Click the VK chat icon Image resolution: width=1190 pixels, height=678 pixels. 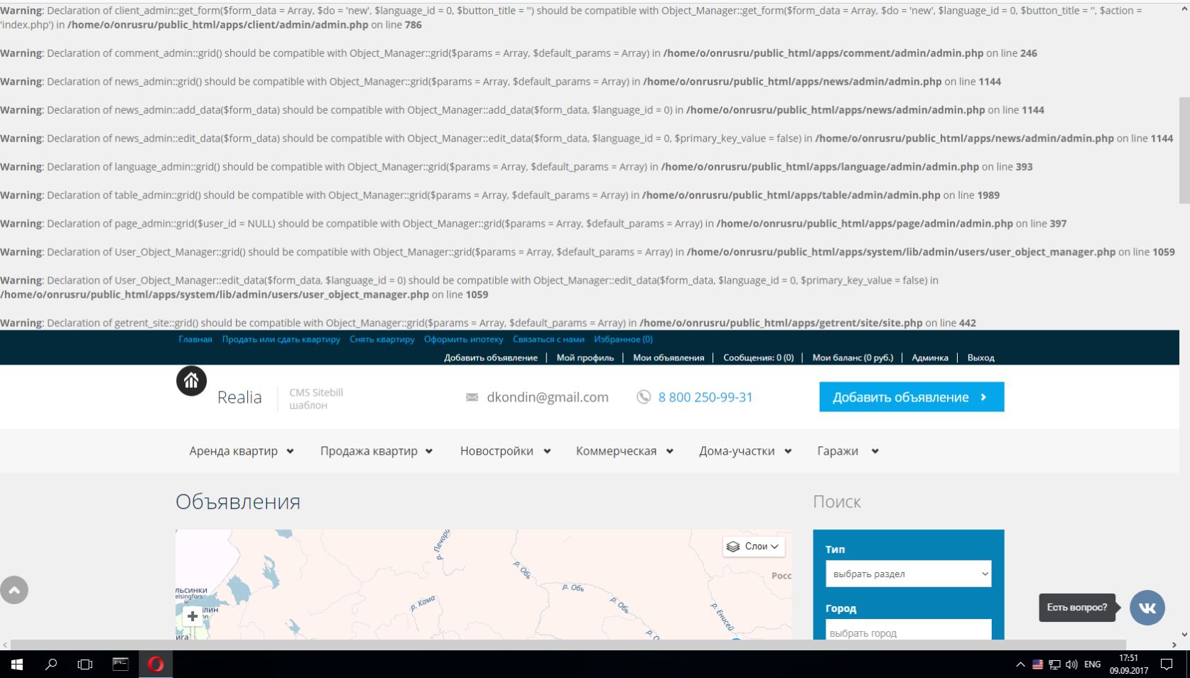point(1147,608)
